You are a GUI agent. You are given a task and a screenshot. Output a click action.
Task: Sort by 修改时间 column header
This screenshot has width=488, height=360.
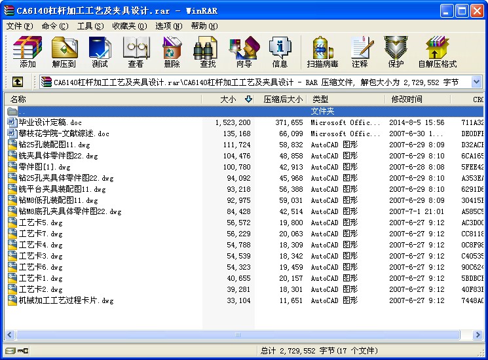point(407,99)
